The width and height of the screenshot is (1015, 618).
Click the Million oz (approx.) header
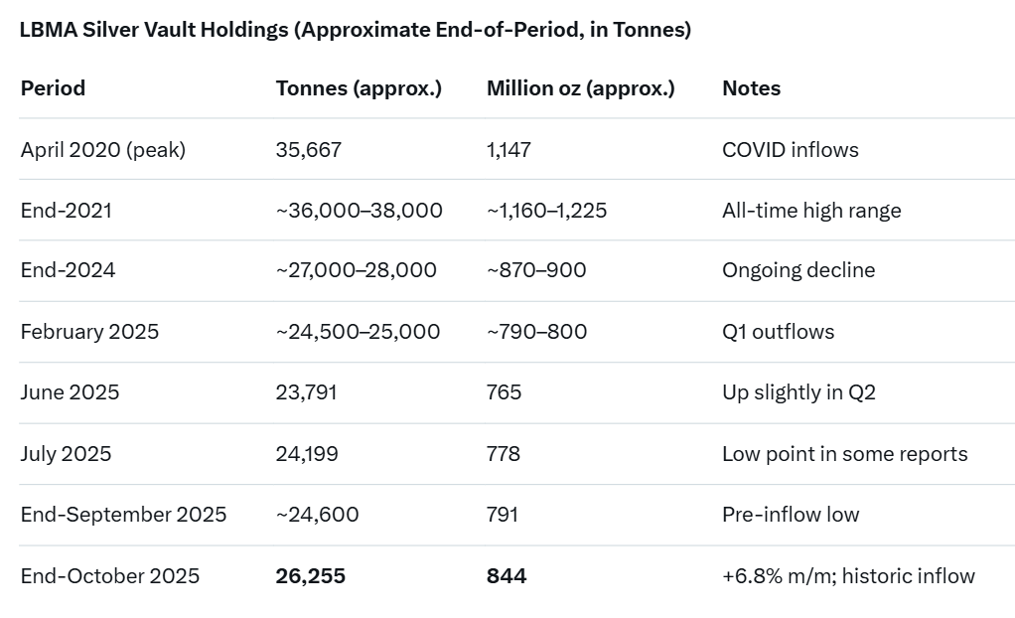(580, 88)
